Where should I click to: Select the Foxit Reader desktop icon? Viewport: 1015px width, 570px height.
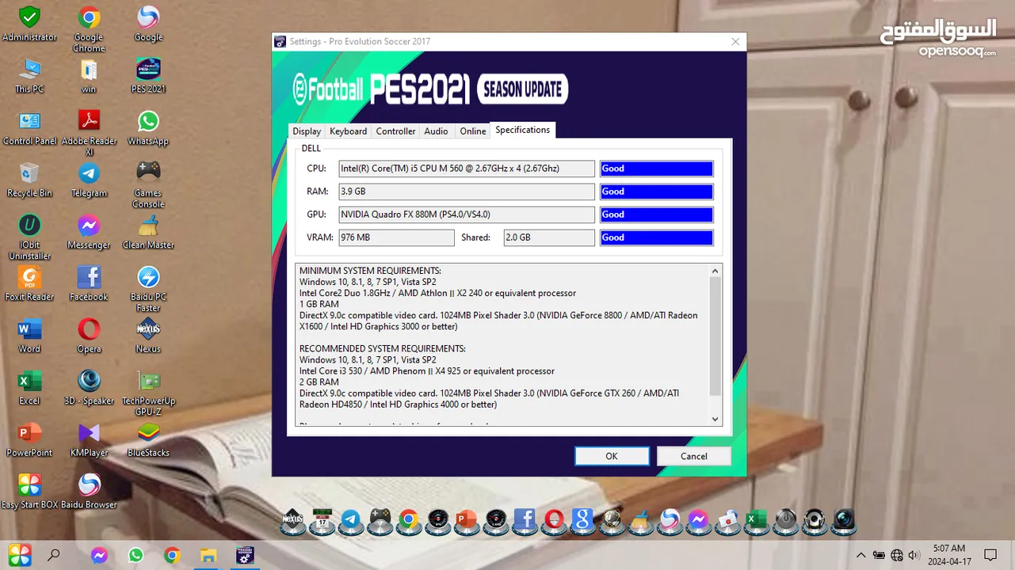[29, 283]
